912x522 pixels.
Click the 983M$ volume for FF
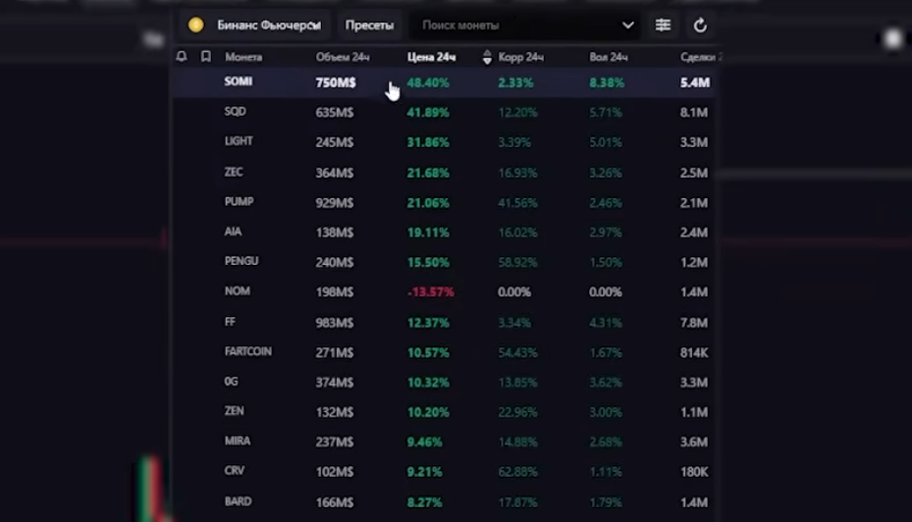[335, 323]
